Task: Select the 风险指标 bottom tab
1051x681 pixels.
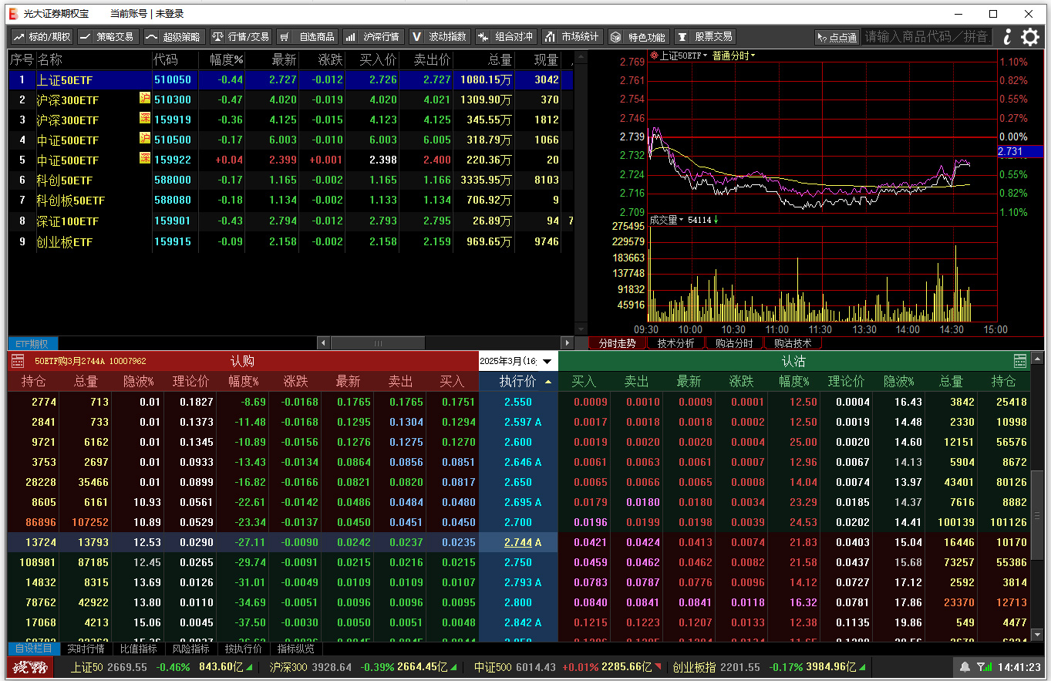Action: coord(191,649)
